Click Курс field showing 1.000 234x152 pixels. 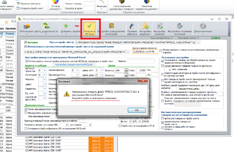click(141, 70)
